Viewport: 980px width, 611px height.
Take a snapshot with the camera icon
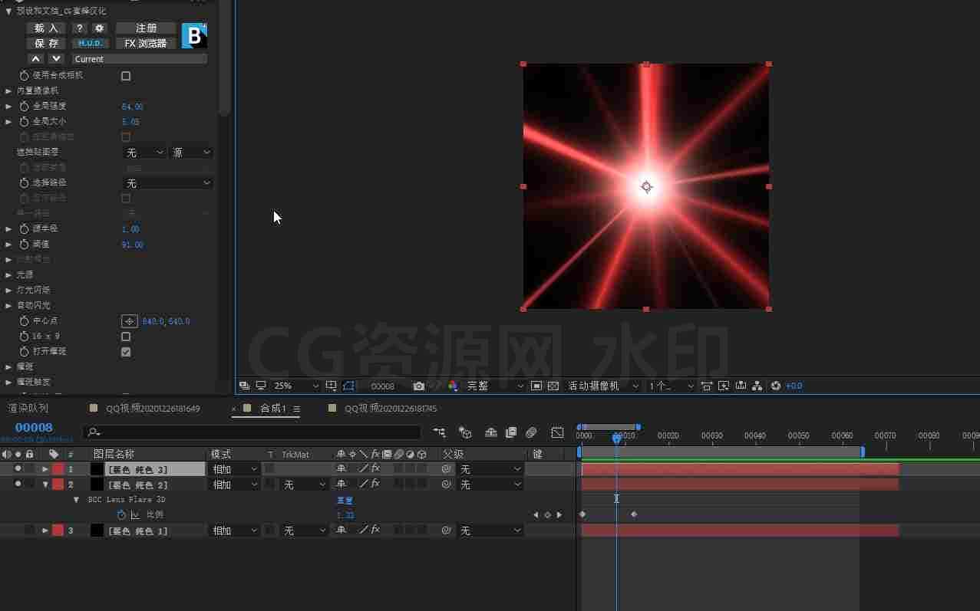coord(419,386)
